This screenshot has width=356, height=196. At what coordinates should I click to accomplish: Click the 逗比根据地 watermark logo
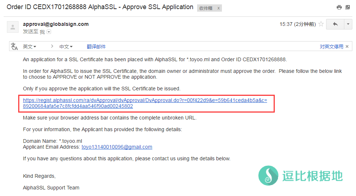301,176
